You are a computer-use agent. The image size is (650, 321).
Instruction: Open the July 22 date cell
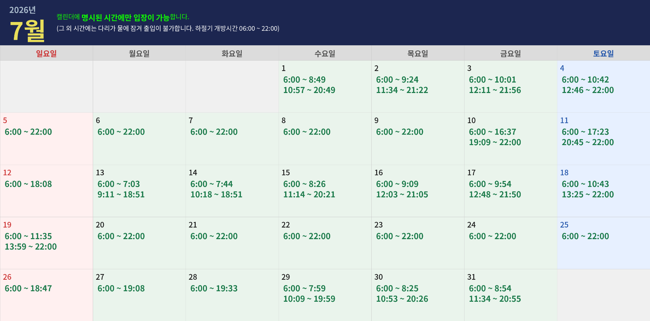pos(325,243)
